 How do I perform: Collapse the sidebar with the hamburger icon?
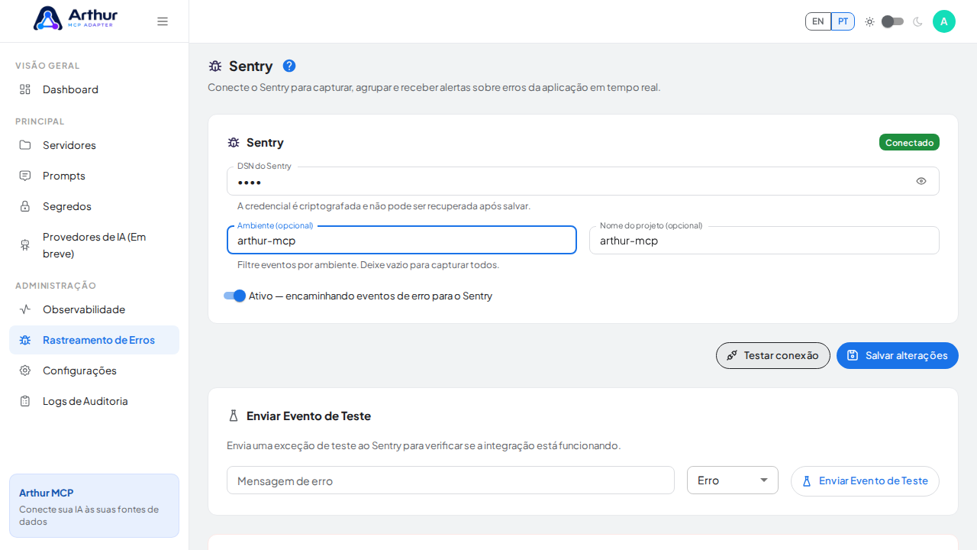click(163, 21)
